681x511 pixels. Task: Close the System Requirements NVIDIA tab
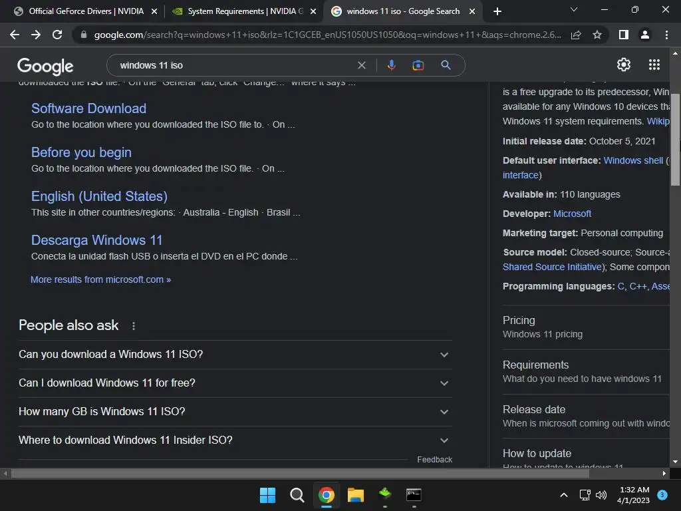pos(313,11)
